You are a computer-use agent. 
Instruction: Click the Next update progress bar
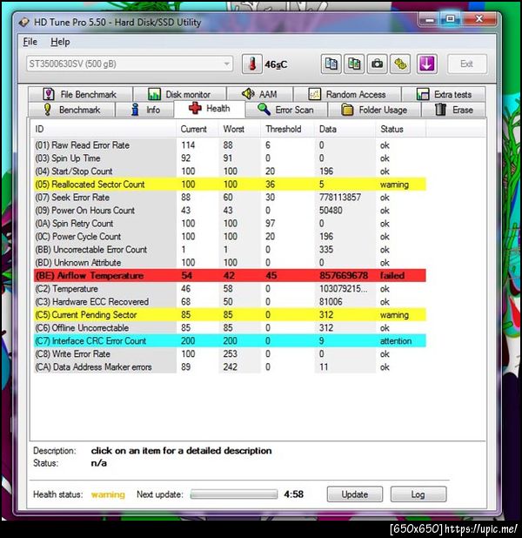click(234, 494)
